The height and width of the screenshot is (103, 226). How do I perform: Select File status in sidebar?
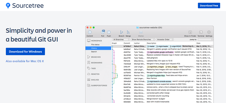click(96, 45)
